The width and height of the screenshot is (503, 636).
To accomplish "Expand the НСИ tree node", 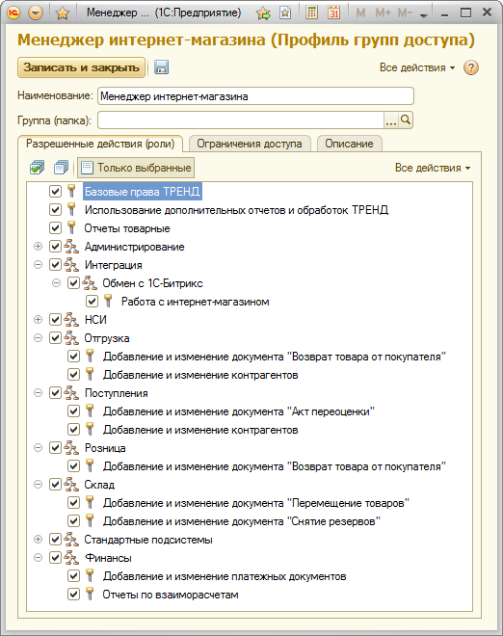I will click(38, 319).
